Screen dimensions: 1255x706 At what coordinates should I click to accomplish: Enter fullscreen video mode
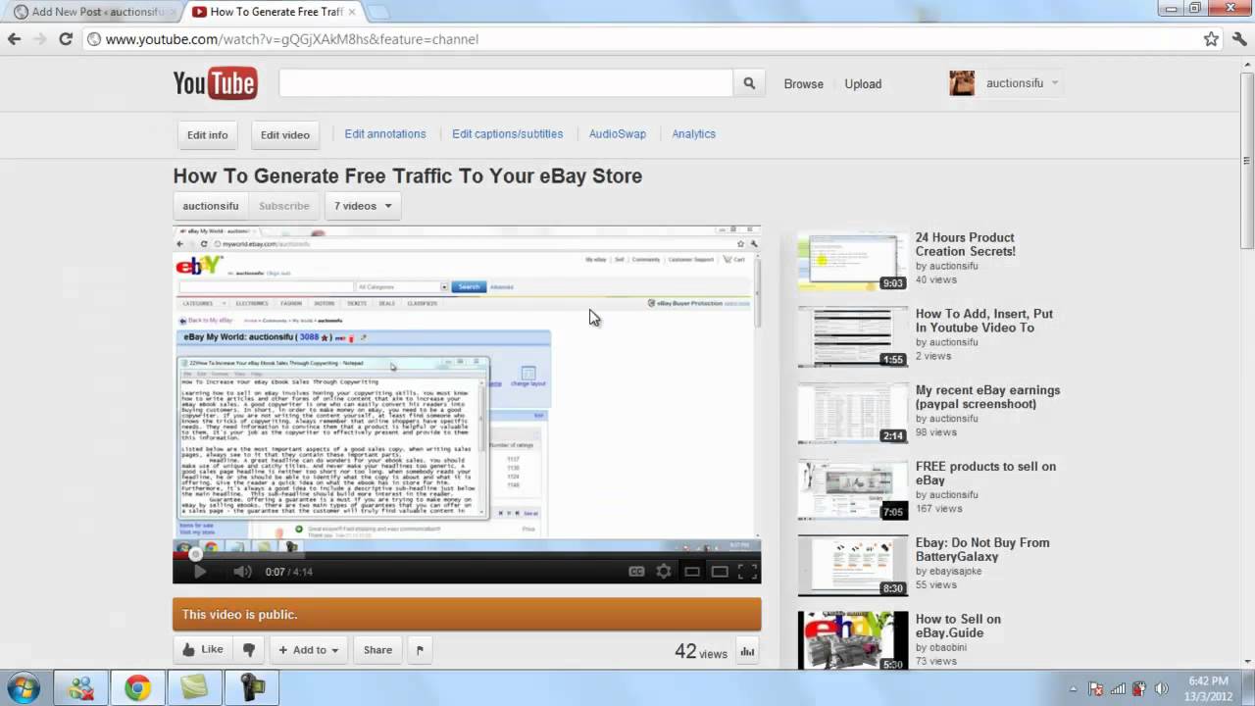coord(747,572)
